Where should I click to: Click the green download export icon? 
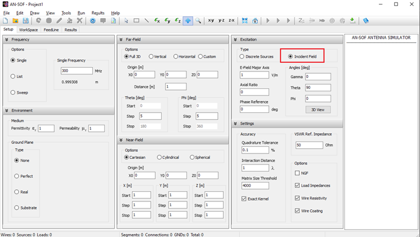pyautogui.click(x=352, y=21)
